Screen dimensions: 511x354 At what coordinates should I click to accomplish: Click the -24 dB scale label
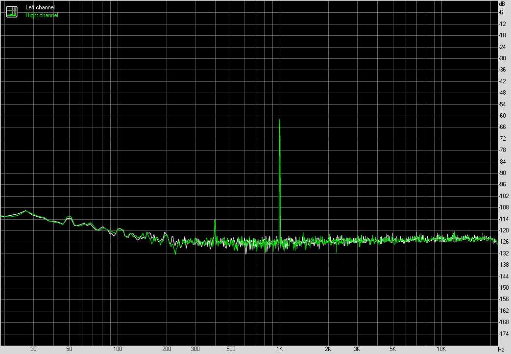coord(502,47)
